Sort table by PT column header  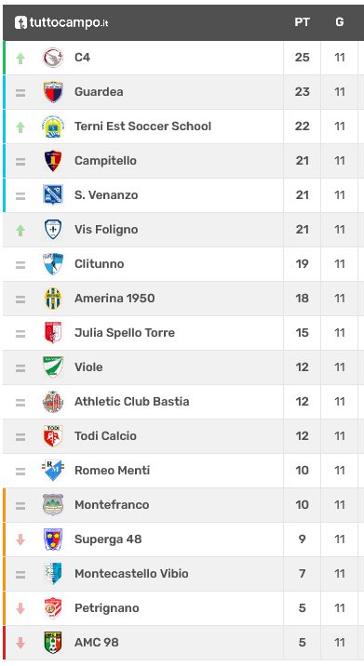click(302, 22)
